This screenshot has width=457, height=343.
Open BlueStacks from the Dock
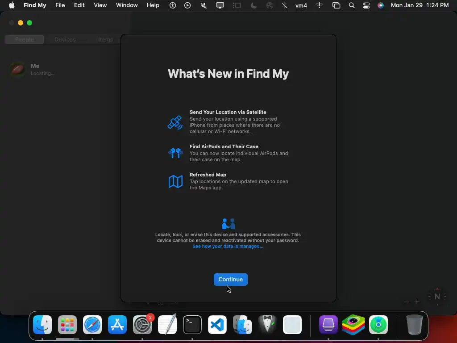point(353,325)
